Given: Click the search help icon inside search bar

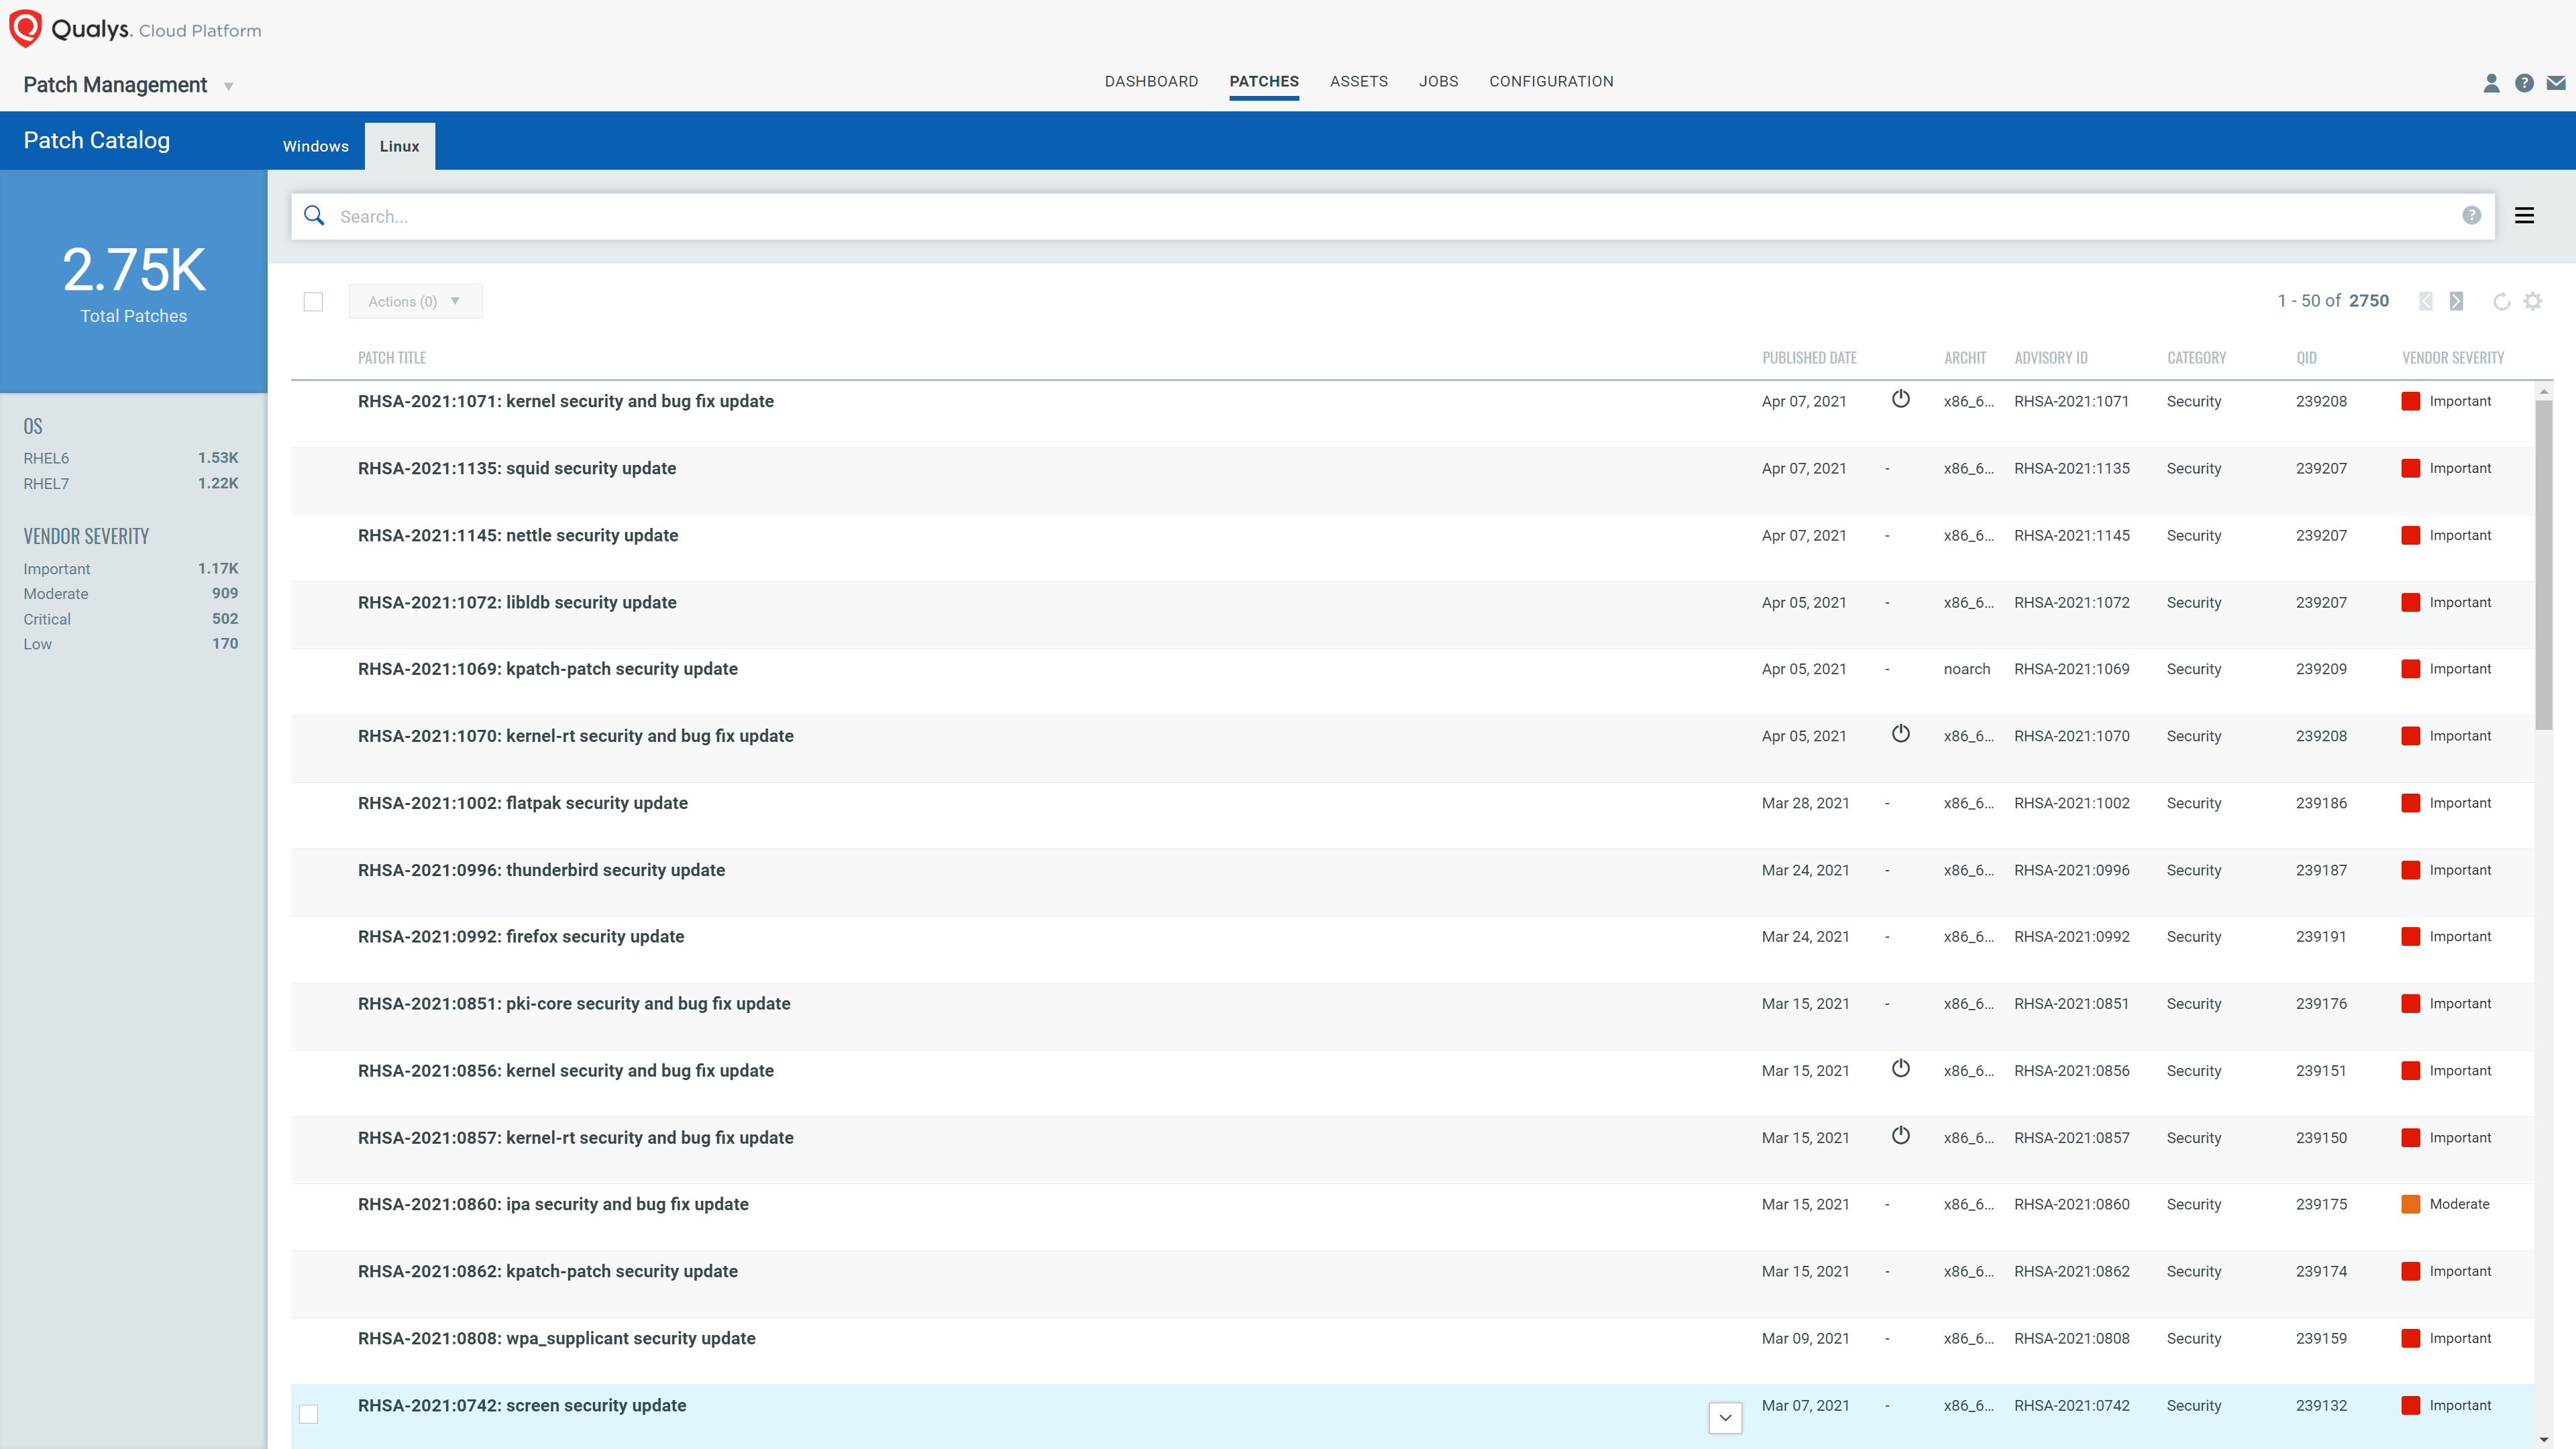Looking at the screenshot, I should [x=2471, y=216].
